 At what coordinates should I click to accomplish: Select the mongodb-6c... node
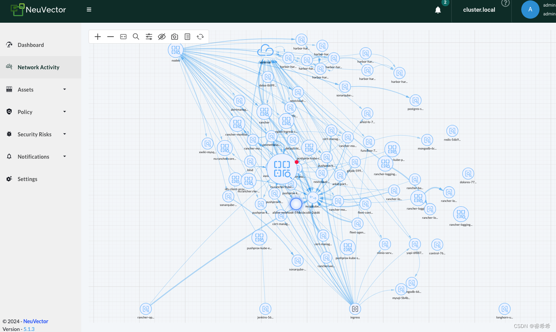pos(427,140)
